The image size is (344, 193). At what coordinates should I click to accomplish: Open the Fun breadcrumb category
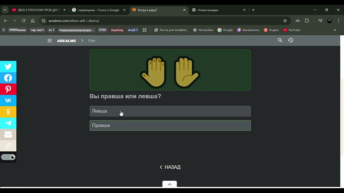92,41
